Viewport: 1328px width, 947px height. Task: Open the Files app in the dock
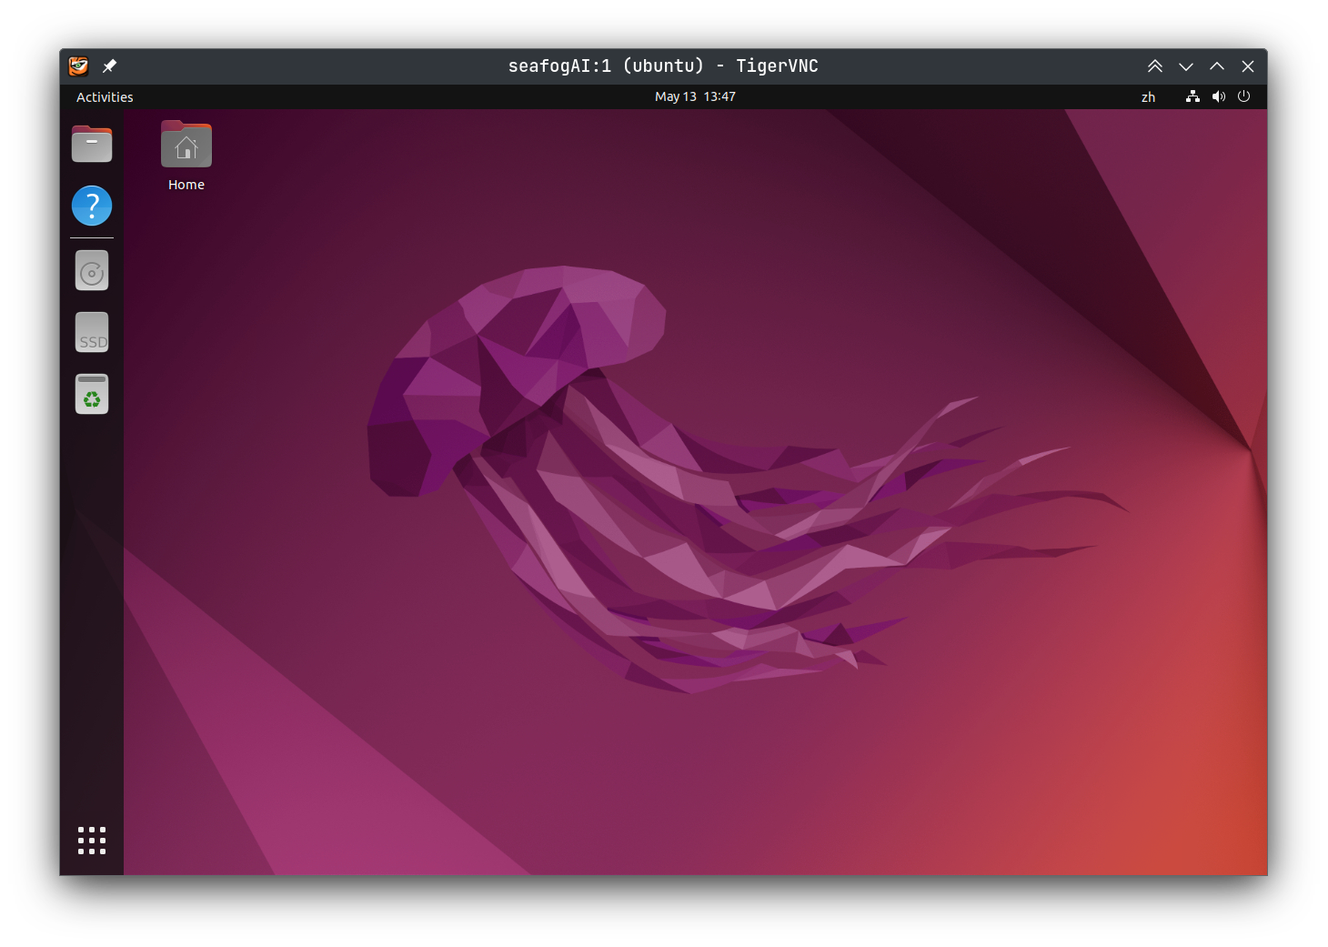click(x=92, y=144)
